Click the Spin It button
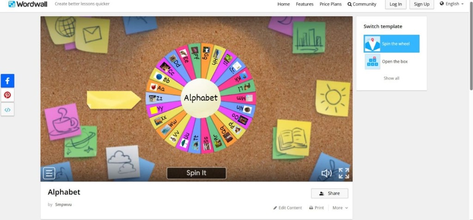 [x=196, y=173]
